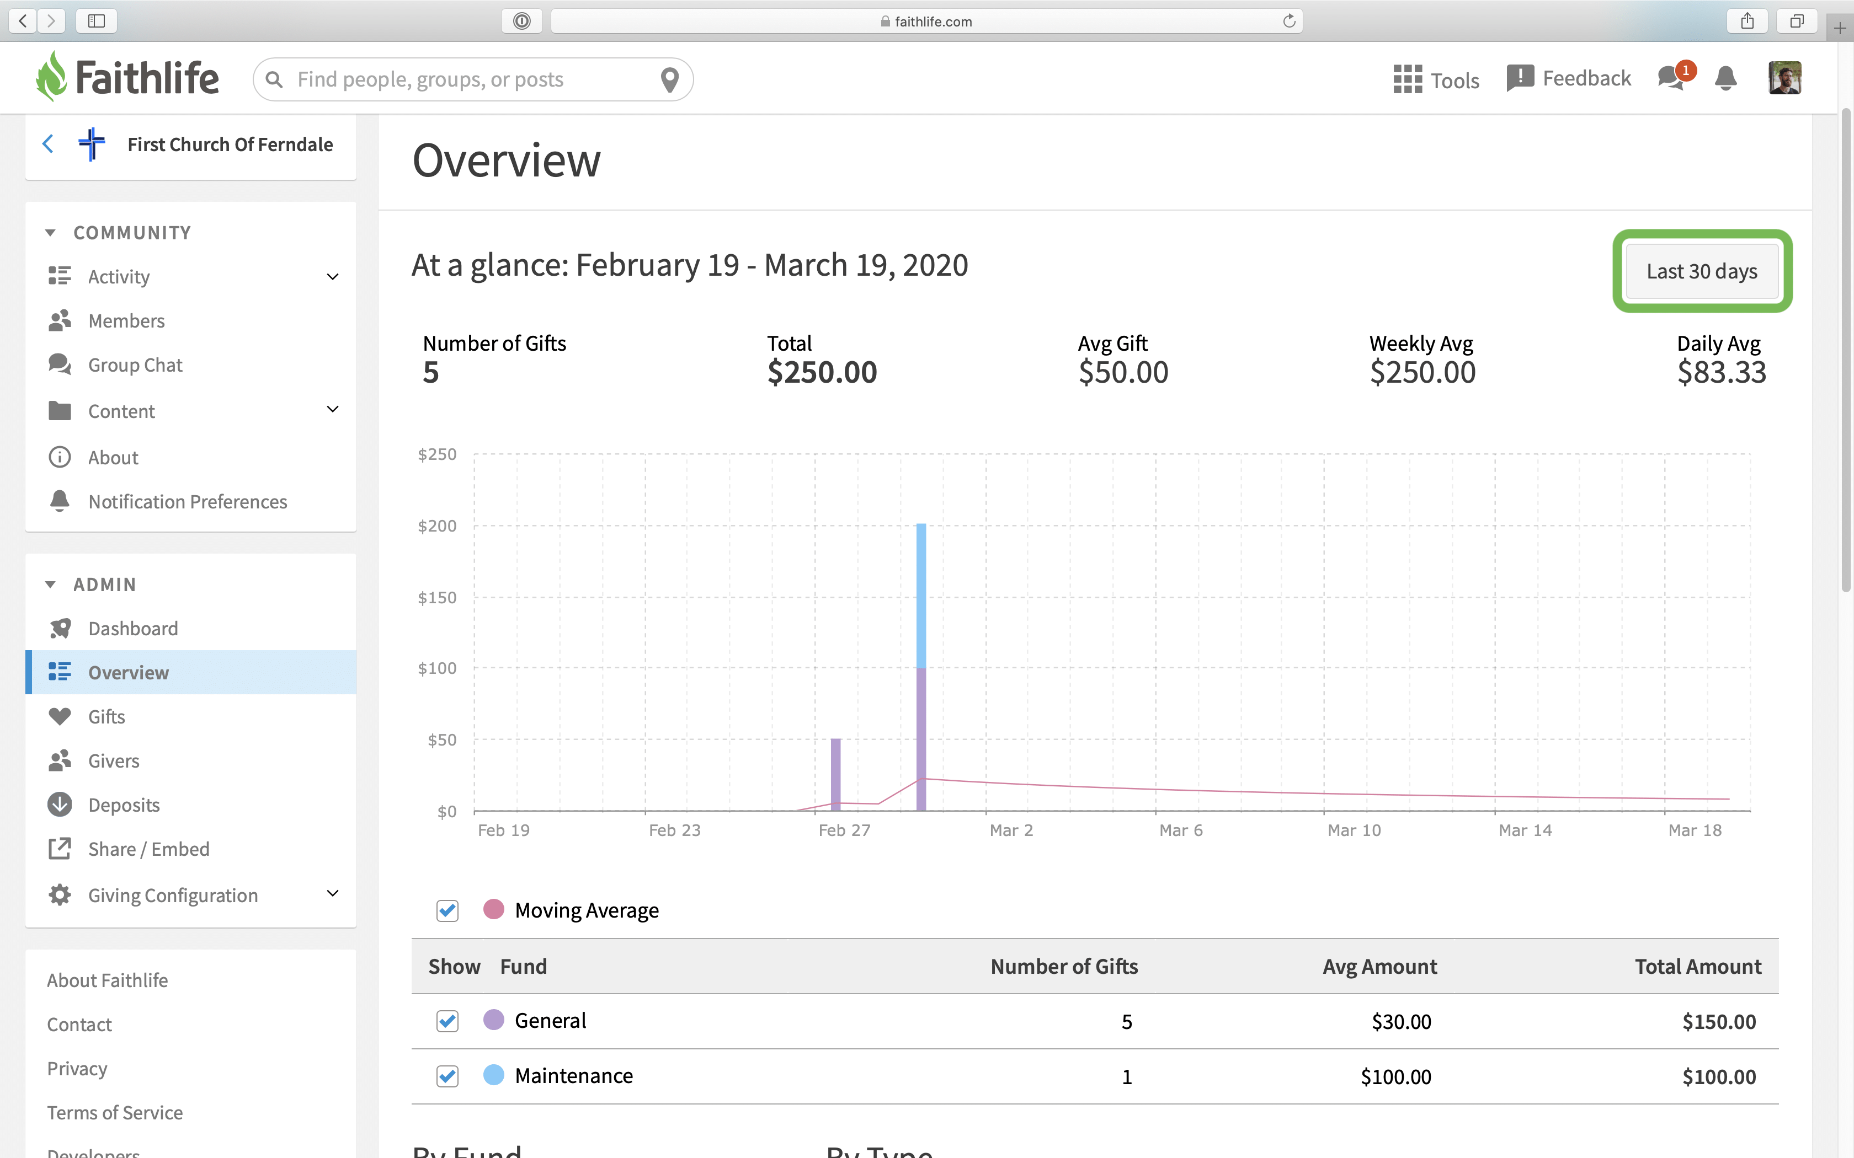Expand the Giving Configuration chevron
The width and height of the screenshot is (1854, 1158).
pos(333,893)
